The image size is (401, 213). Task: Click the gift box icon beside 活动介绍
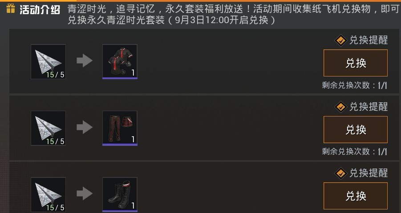click(x=11, y=9)
